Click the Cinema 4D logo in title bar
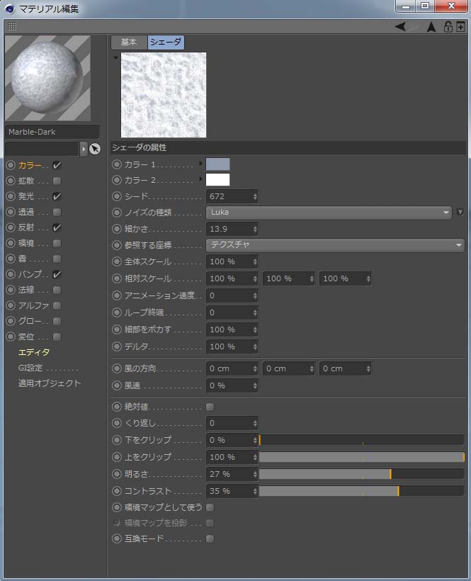 coord(8,9)
